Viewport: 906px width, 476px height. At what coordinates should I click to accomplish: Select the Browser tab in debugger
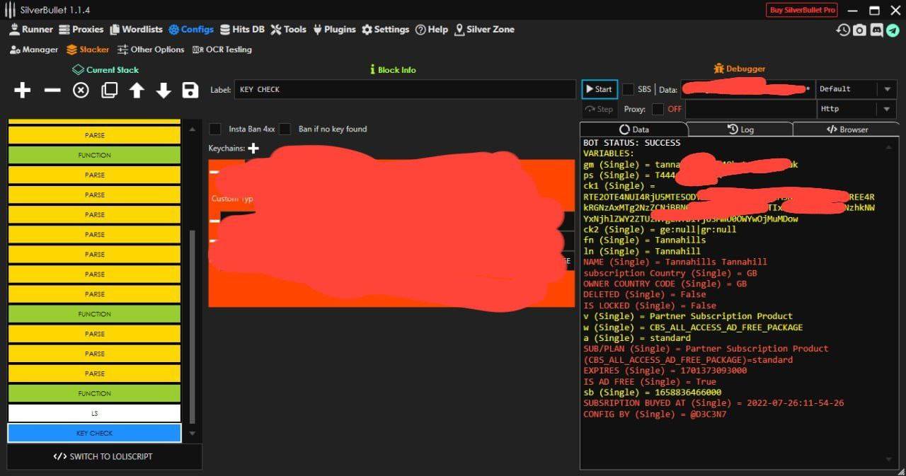(x=847, y=129)
